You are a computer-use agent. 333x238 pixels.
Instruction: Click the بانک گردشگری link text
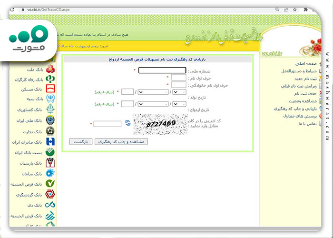[29, 195]
